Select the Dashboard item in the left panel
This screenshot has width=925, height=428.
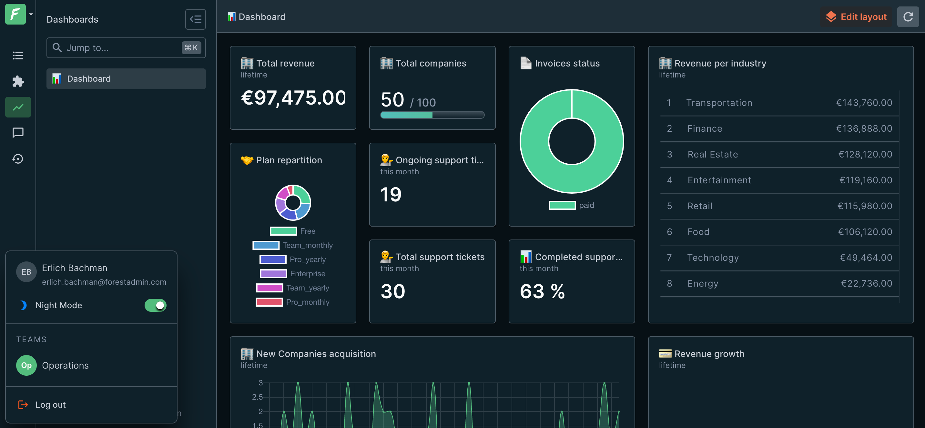pos(89,79)
